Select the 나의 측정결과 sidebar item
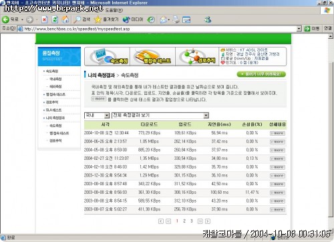This screenshot has height=242, width=334. tap(55, 118)
